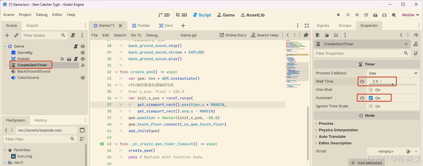423x166 pixels.
Task: Expand the Process property group
Action: (326, 124)
